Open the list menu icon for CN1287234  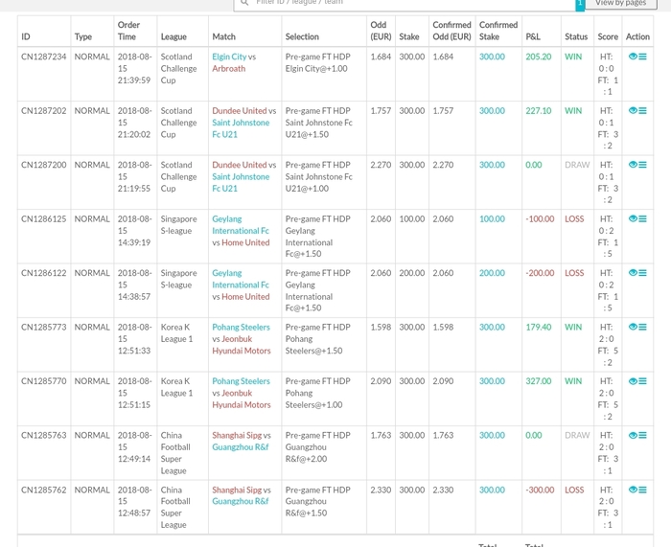coord(643,57)
